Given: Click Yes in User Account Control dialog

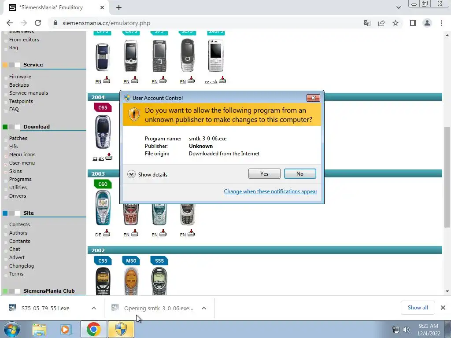Looking at the screenshot, I should click(x=264, y=173).
